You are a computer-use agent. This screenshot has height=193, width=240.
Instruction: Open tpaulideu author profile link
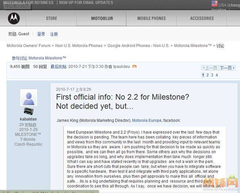click(x=122, y=67)
